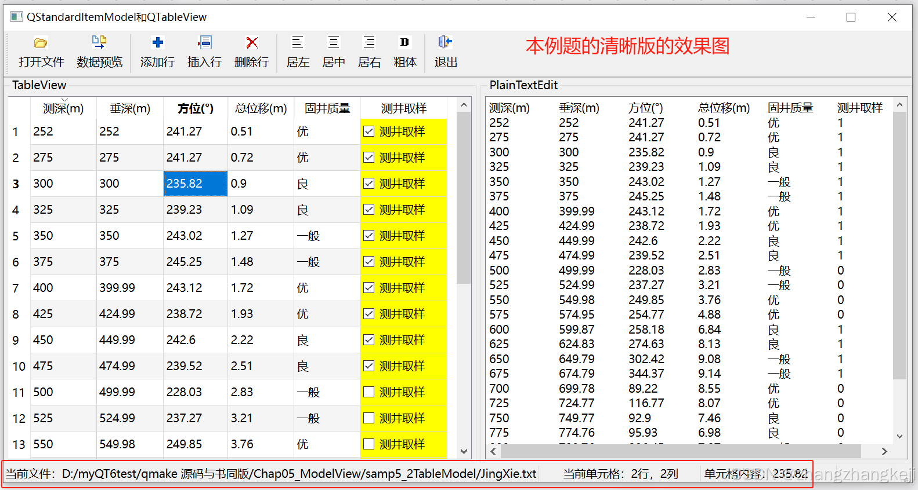This screenshot has height=490, width=918.
Task: Click inside PlainTextEdit at value 344.37
Action: coord(646,374)
